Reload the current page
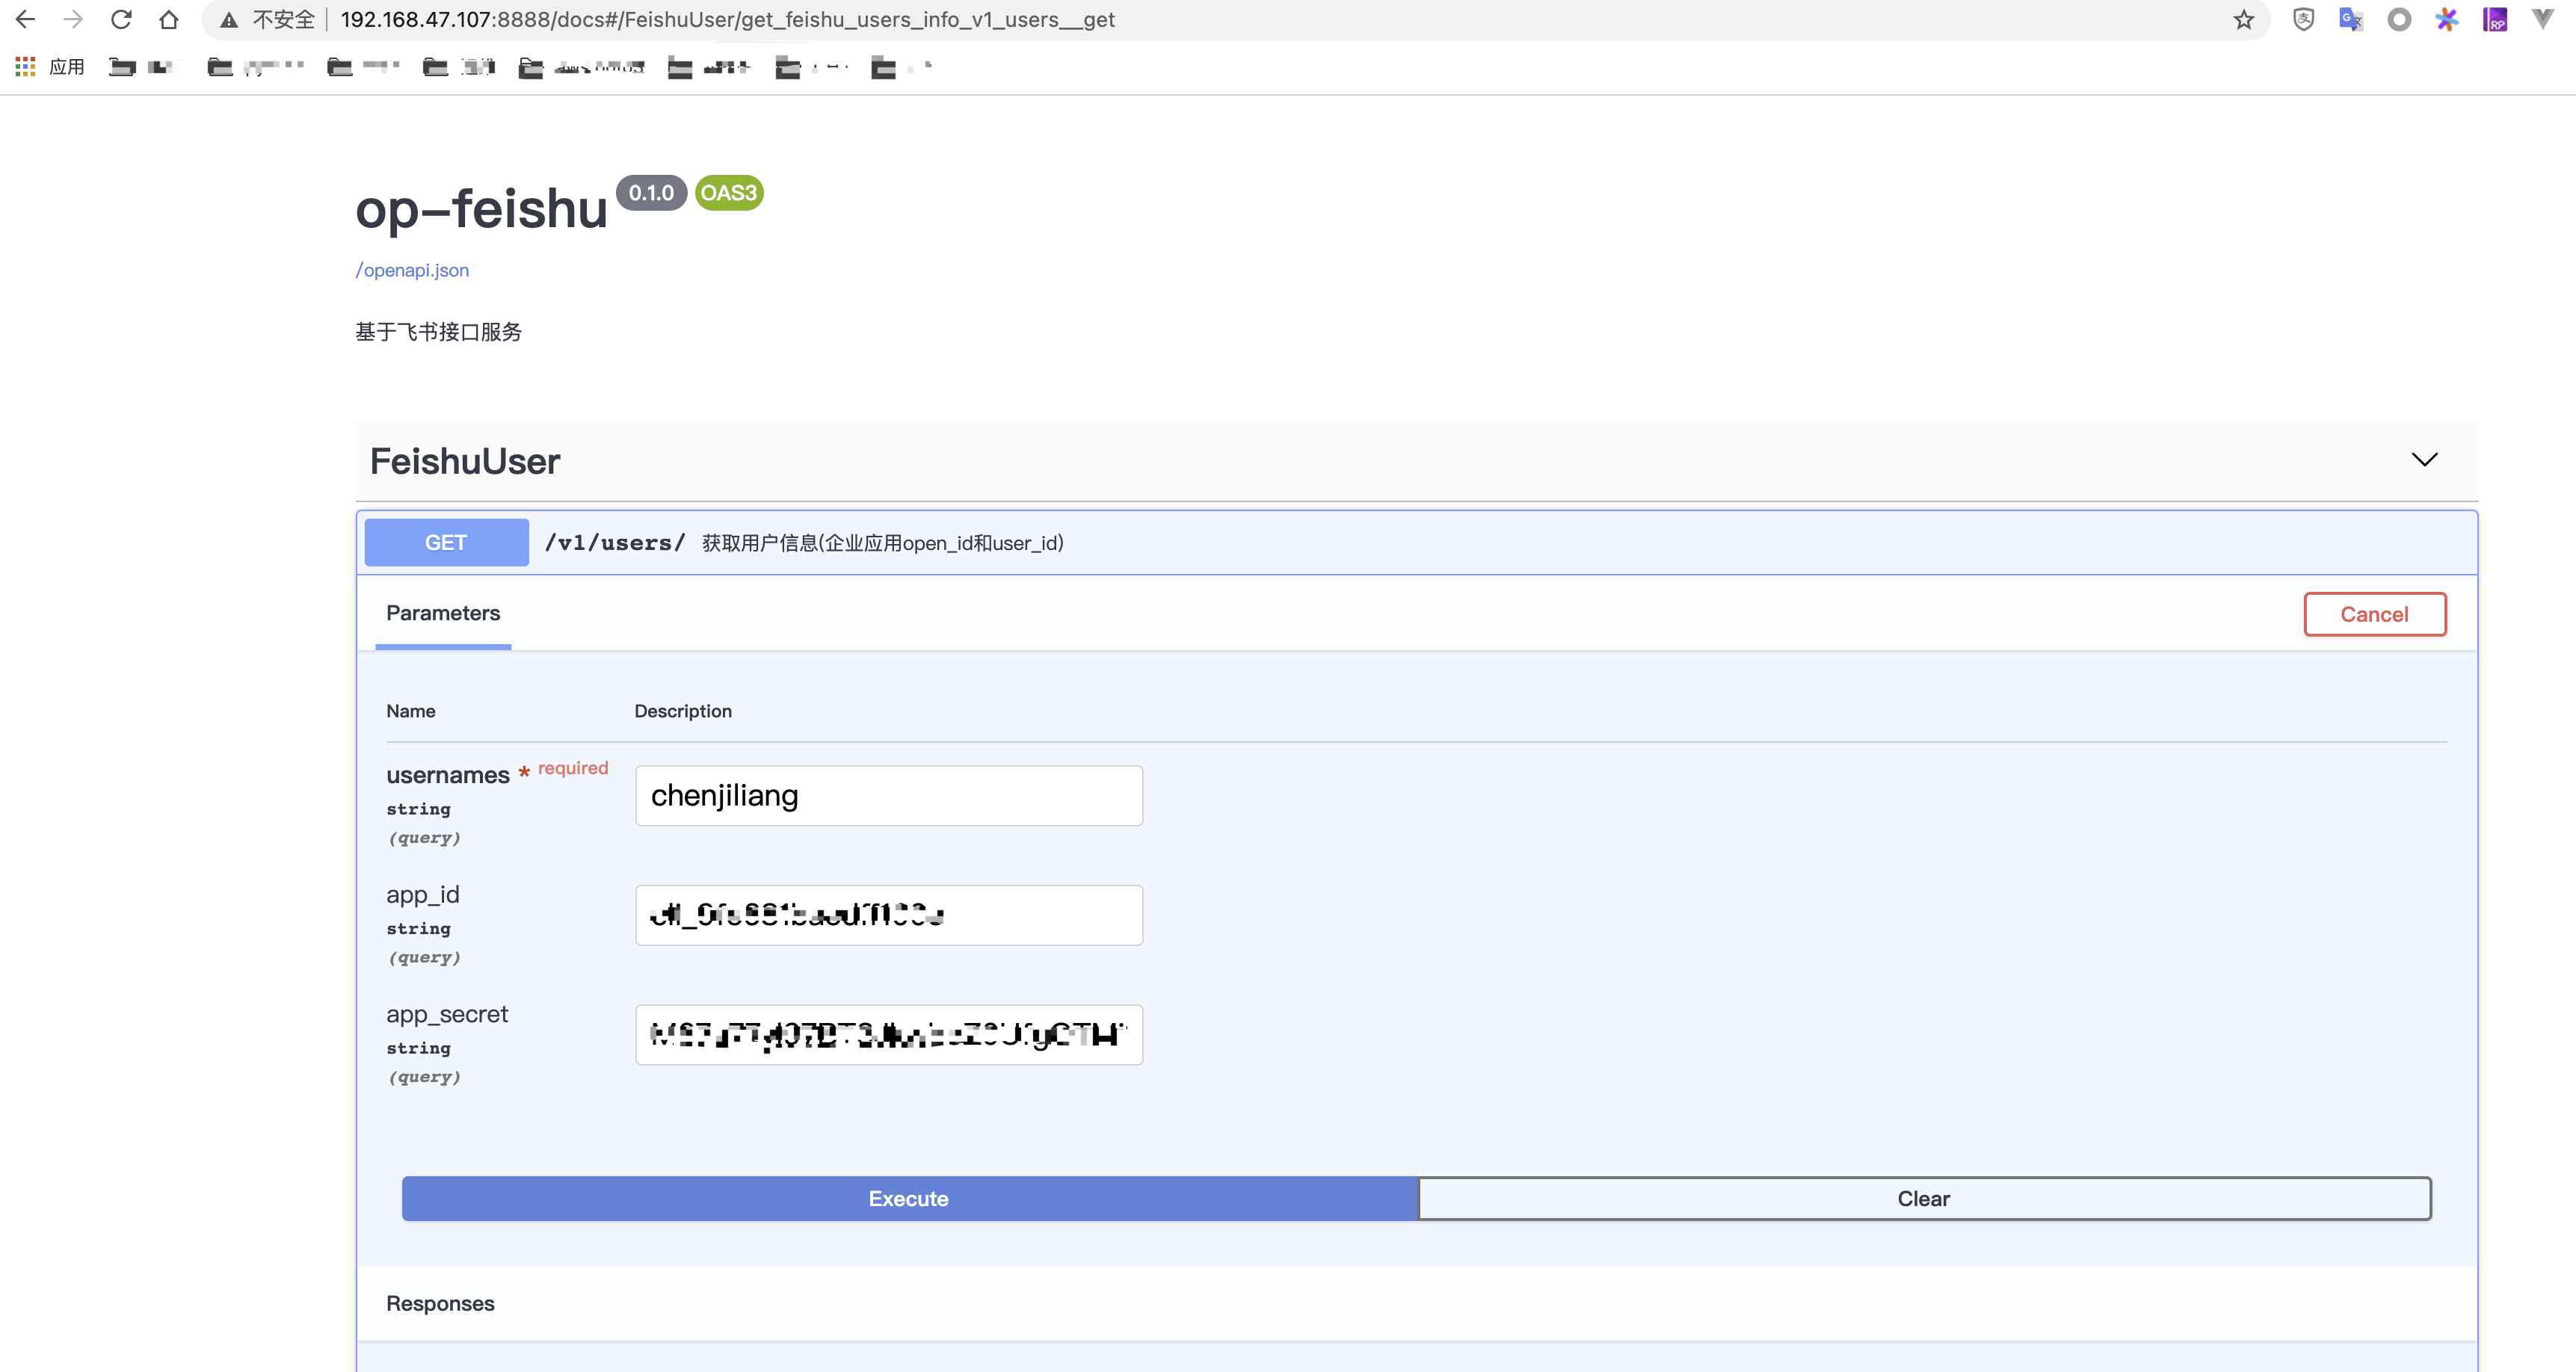The width and height of the screenshot is (2576, 1372). click(x=120, y=19)
